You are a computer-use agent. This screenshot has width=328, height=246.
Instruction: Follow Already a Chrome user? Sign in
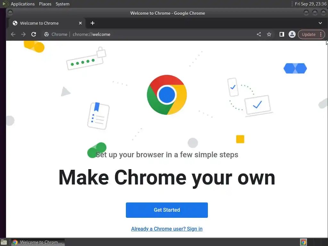click(x=167, y=229)
